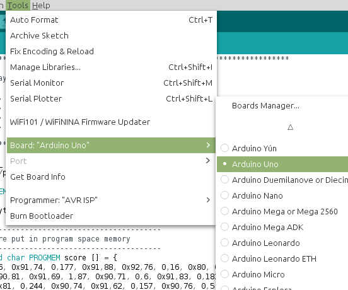Open Manage Libraries...
348x290 pixels.
click(111, 67)
